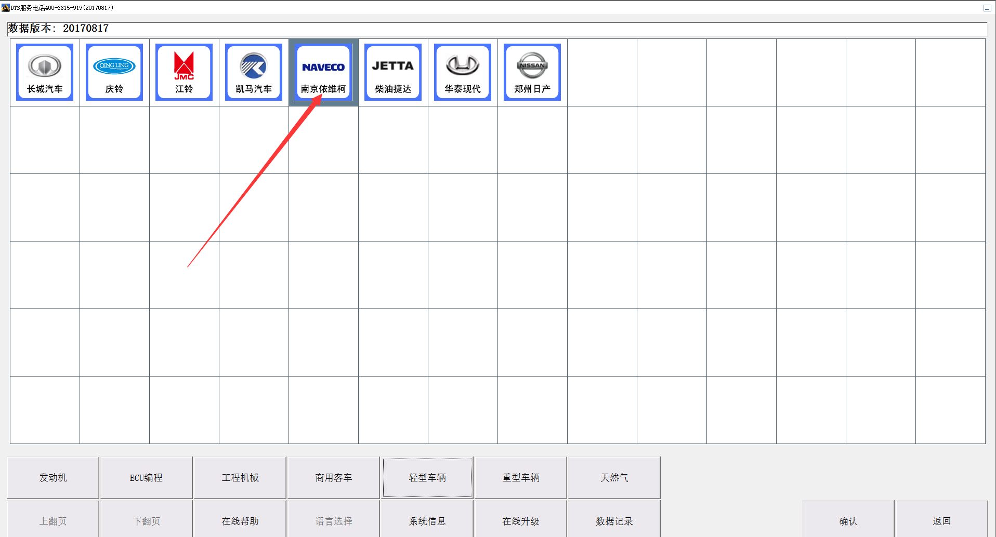Screen dimensions: 996x537
Task: Open the 郑州日产 Nissan brand icon
Action: [532, 72]
